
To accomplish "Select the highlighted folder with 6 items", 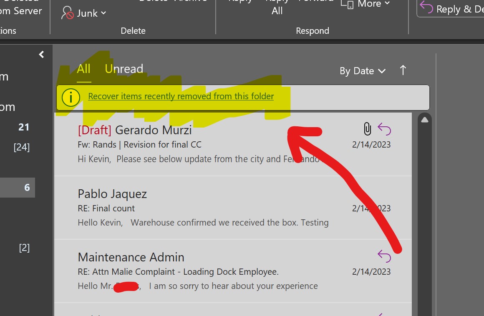I will click(x=17, y=188).
